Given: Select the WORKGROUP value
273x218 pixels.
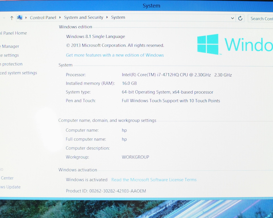Looking at the screenshot, I should pos(135,157).
